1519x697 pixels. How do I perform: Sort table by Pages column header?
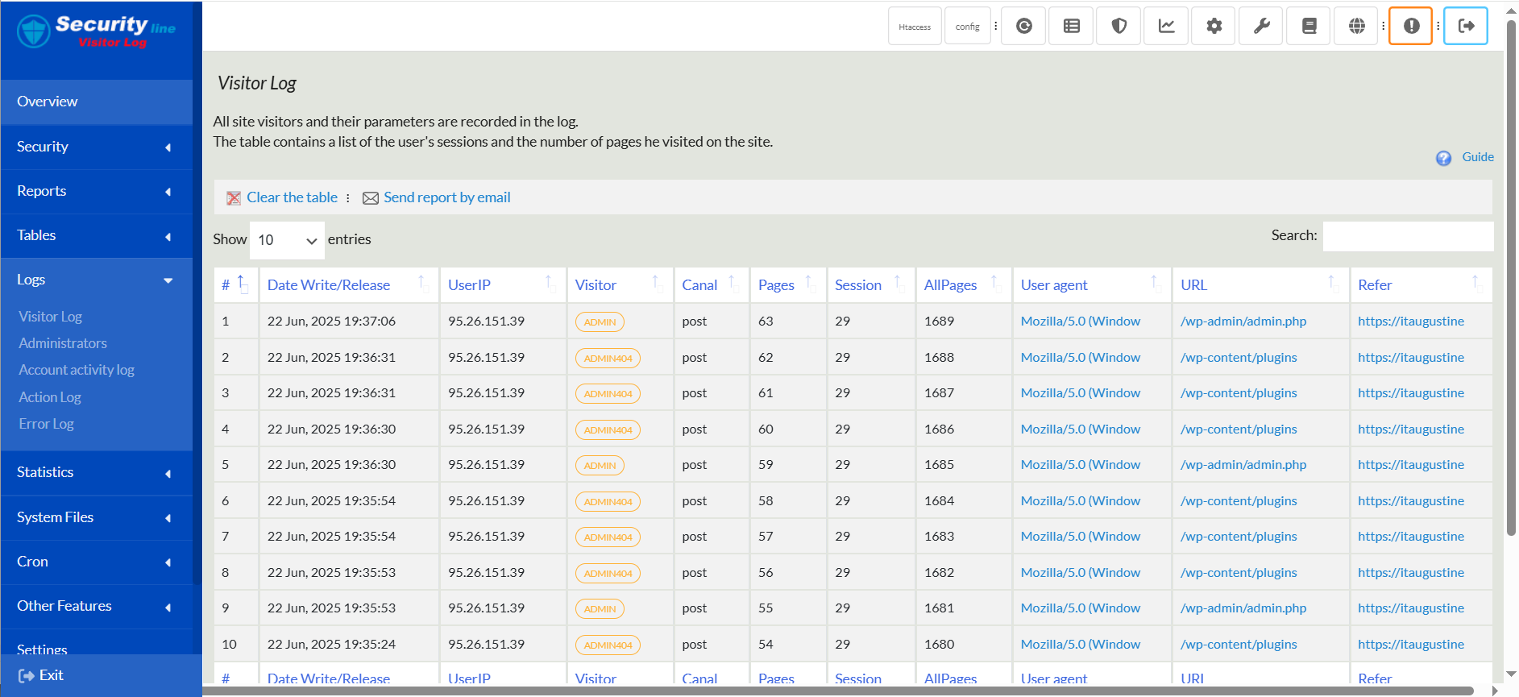tap(776, 285)
